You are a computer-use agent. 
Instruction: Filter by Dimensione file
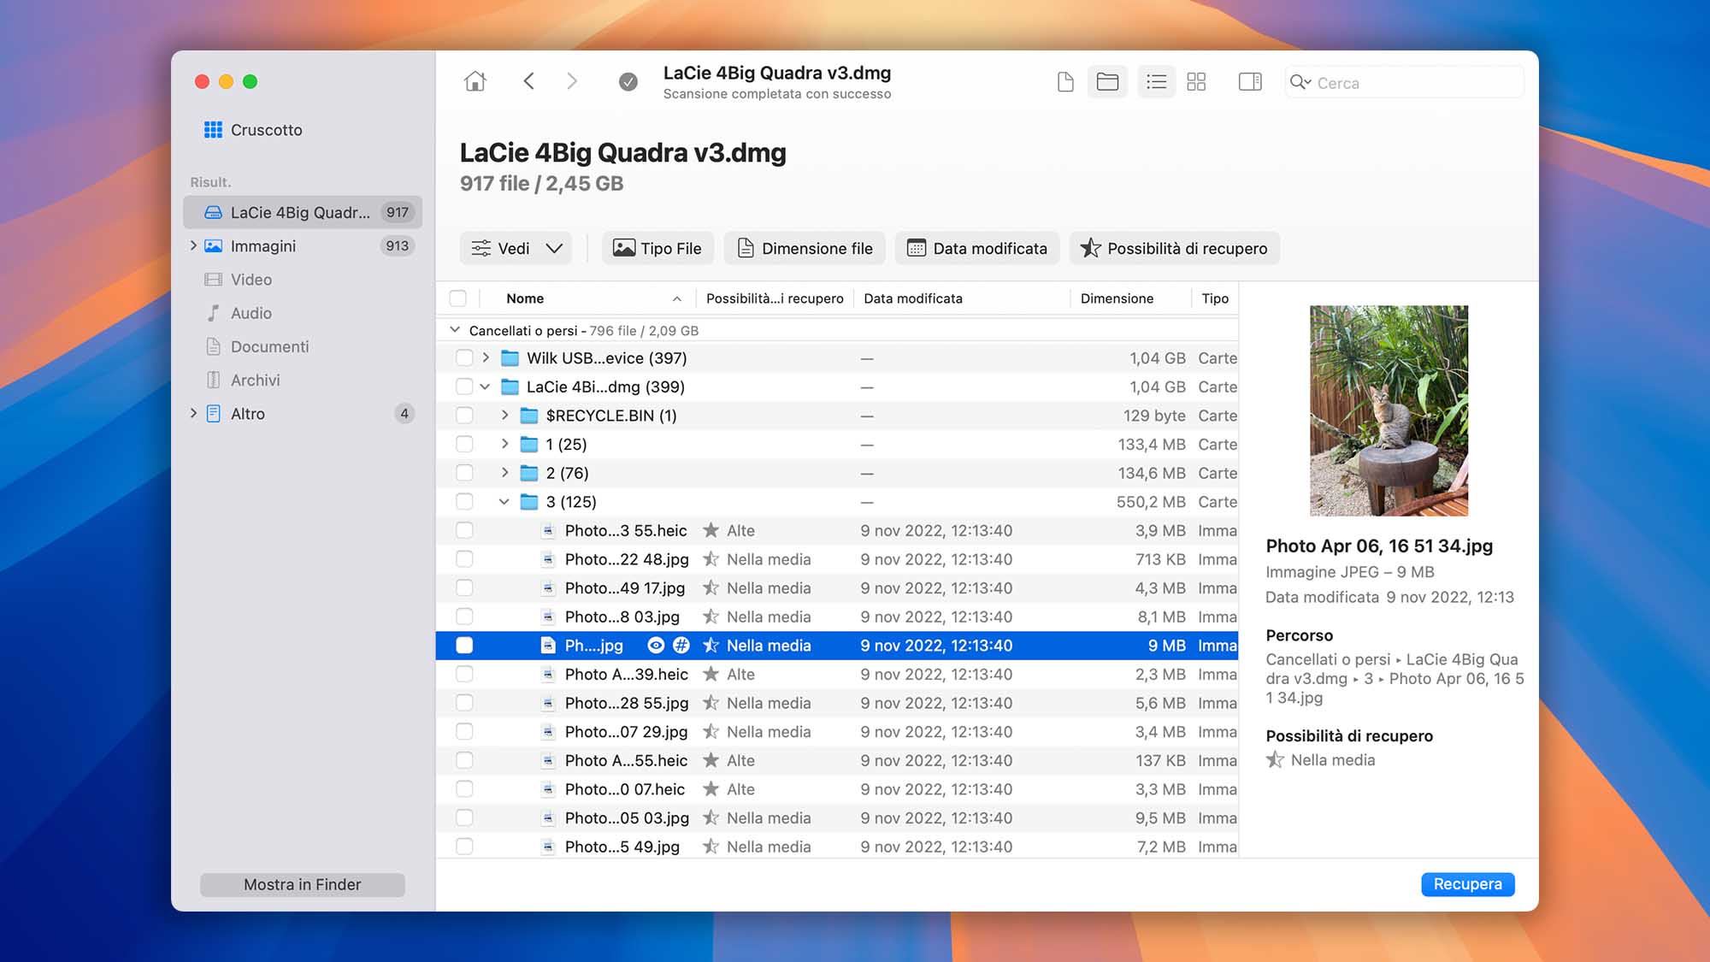point(805,248)
